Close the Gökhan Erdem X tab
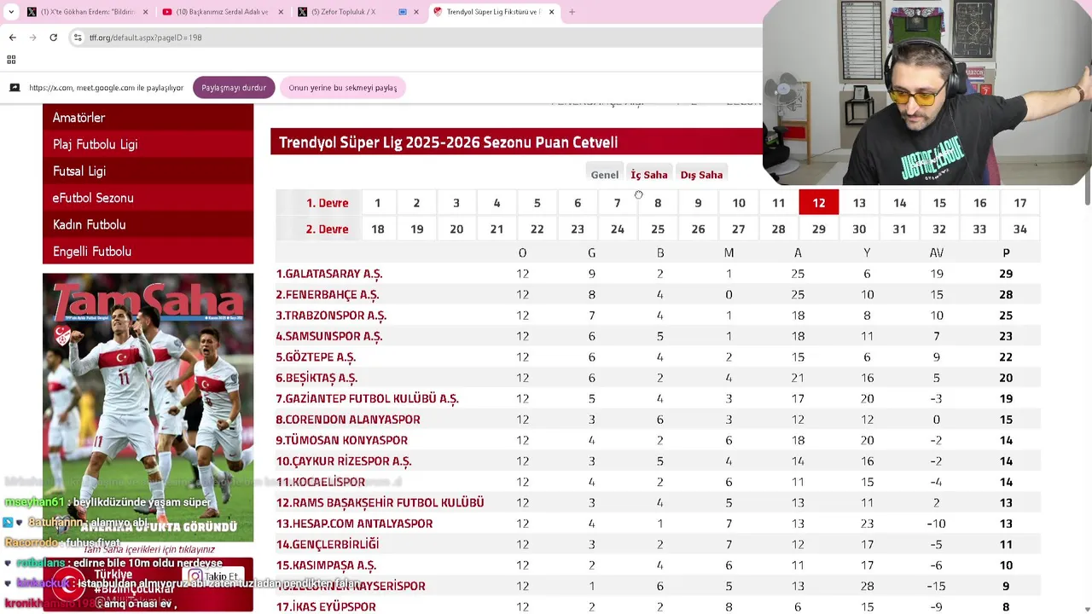 pos(145,12)
